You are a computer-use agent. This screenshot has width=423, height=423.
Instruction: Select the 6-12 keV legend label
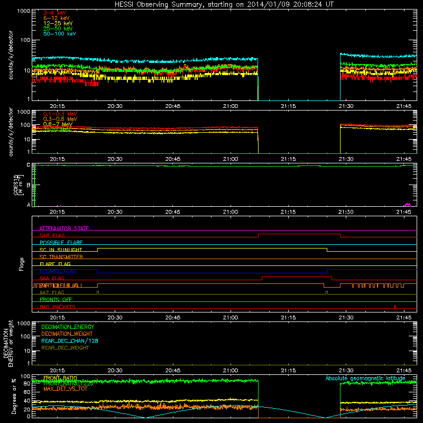pyautogui.click(x=56, y=18)
